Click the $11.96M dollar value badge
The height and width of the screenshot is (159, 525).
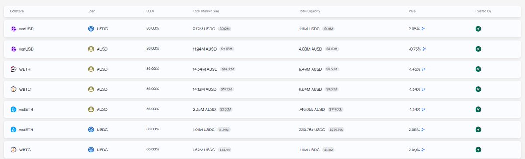pos(227,49)
